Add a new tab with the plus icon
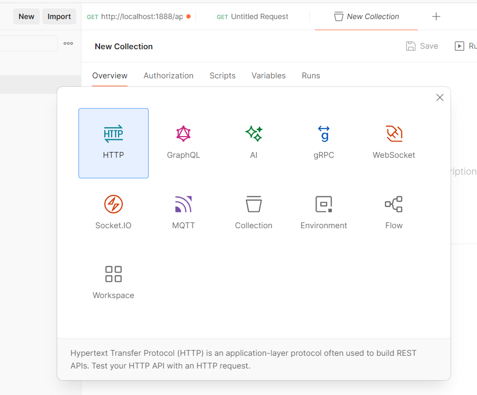The width and height of the screenshot is (477, 395). [x=436, y=16]
